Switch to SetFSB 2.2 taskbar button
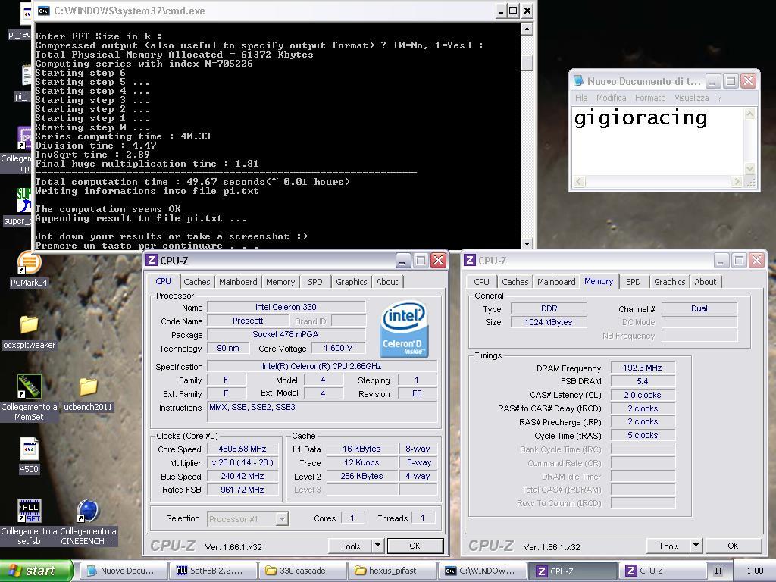Screen dimensions: 776x582 (213, 571)
